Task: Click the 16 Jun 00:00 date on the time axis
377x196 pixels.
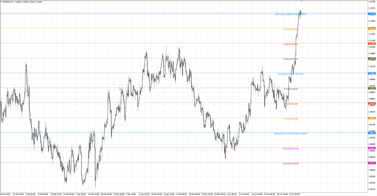Action: tap(257, 194)
